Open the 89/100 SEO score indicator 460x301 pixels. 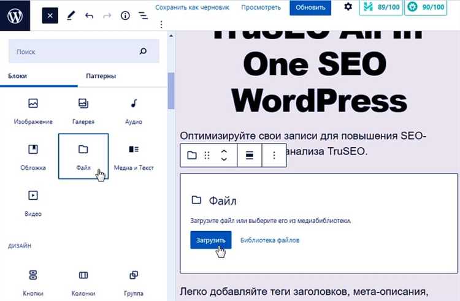(381, 7)
